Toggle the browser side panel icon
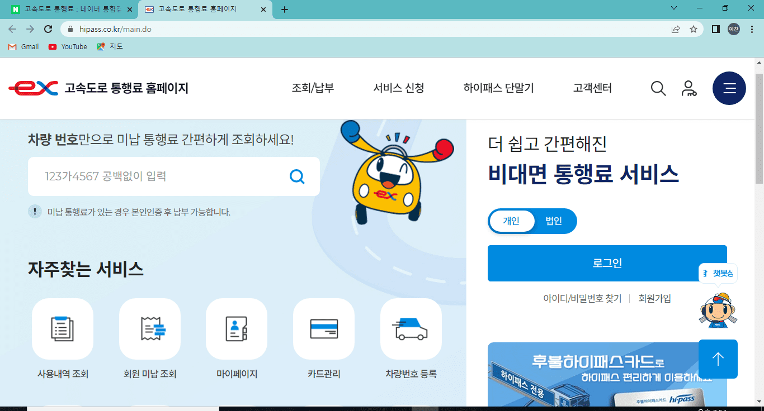764x411 pixels. point(715,29)
